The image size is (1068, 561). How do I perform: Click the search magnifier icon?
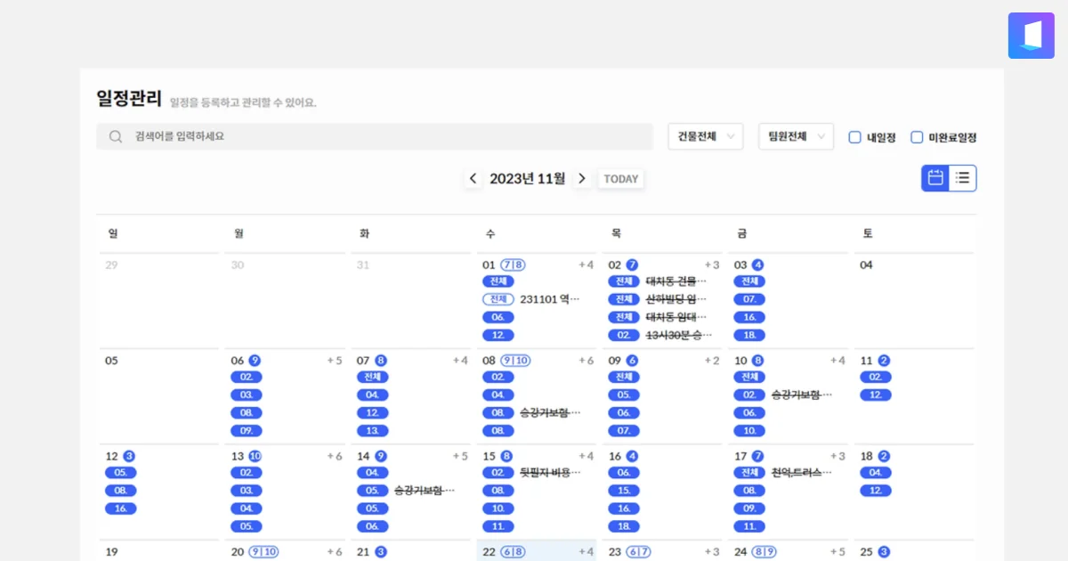tap(116, 137)
